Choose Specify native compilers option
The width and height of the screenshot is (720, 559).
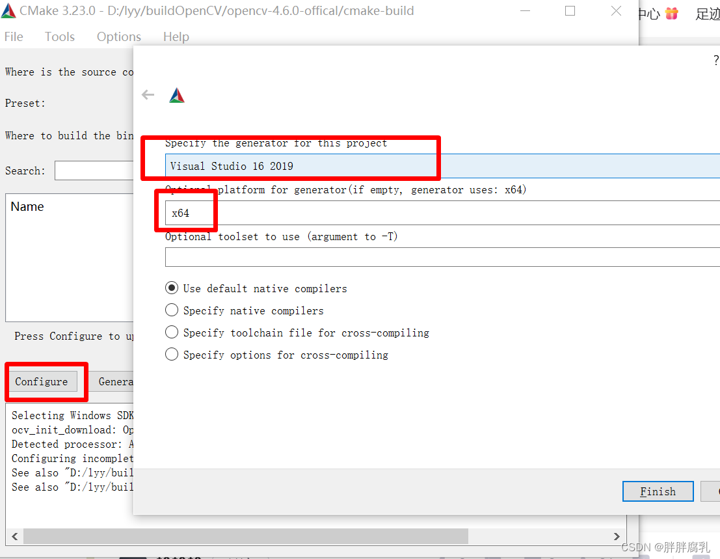tap(172, 310)
